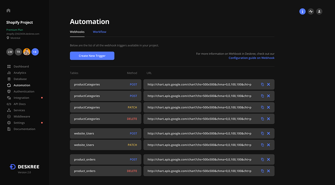335x185 pixels.
Task: Click the activity pulse icon
Action: click(311, 11)
